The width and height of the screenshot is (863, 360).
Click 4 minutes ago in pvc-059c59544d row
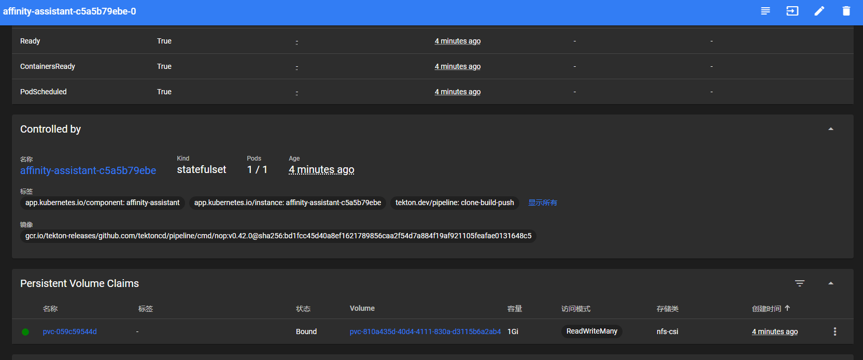(x=775, y=332)
